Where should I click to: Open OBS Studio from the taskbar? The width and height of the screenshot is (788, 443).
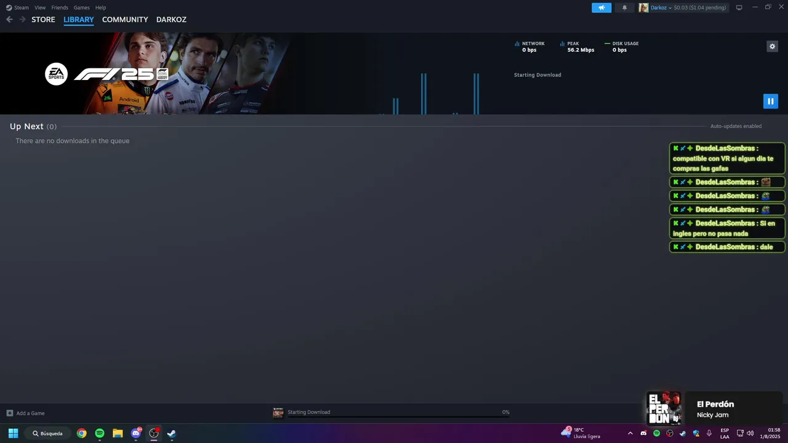click(154, 433)
